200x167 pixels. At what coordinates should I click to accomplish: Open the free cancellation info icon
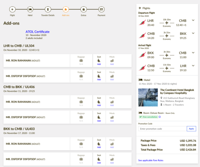[160, 117]
